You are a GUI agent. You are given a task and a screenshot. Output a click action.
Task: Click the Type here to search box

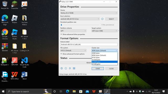coord(29,91)
